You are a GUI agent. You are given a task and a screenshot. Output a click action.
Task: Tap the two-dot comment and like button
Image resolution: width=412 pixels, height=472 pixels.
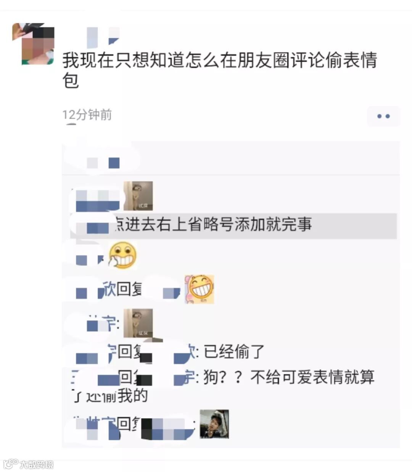click(x=383, y=116)
